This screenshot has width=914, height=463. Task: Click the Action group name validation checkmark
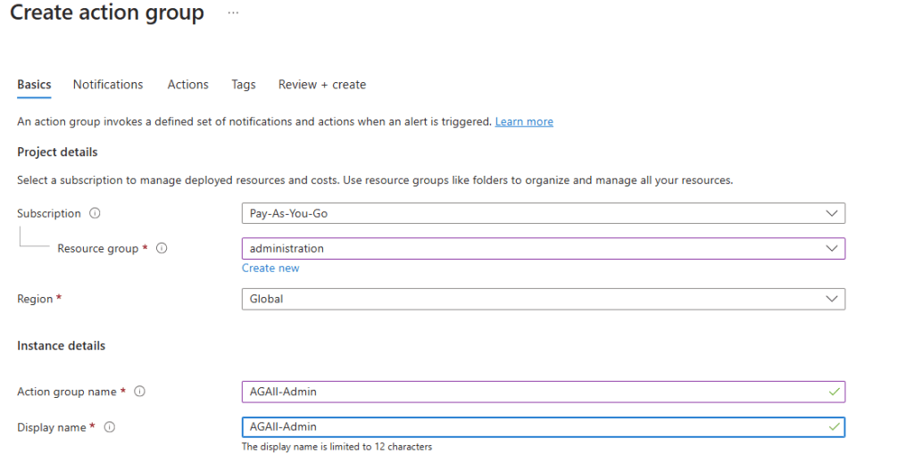834,392
